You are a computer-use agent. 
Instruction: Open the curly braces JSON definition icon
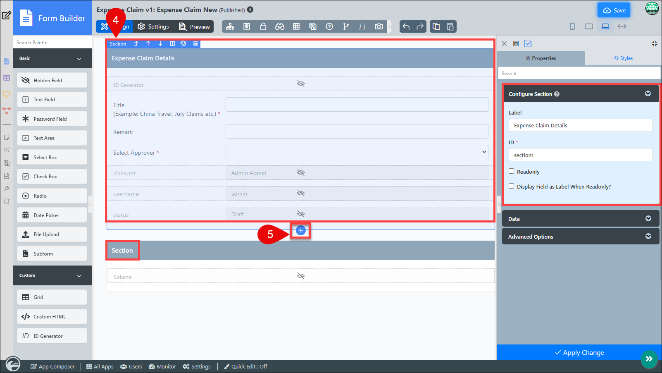click(362, 26)
